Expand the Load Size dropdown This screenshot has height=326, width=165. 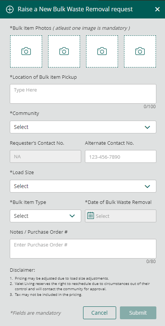click(x=83, y=186)
